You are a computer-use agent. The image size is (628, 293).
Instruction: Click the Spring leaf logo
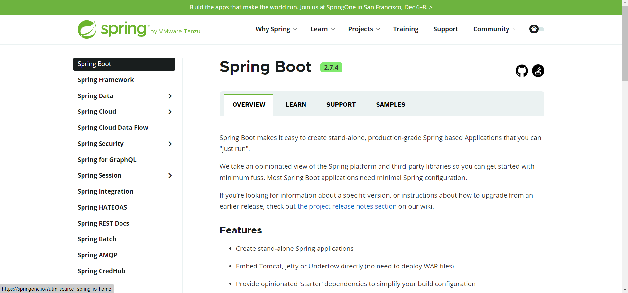[87, 29]
